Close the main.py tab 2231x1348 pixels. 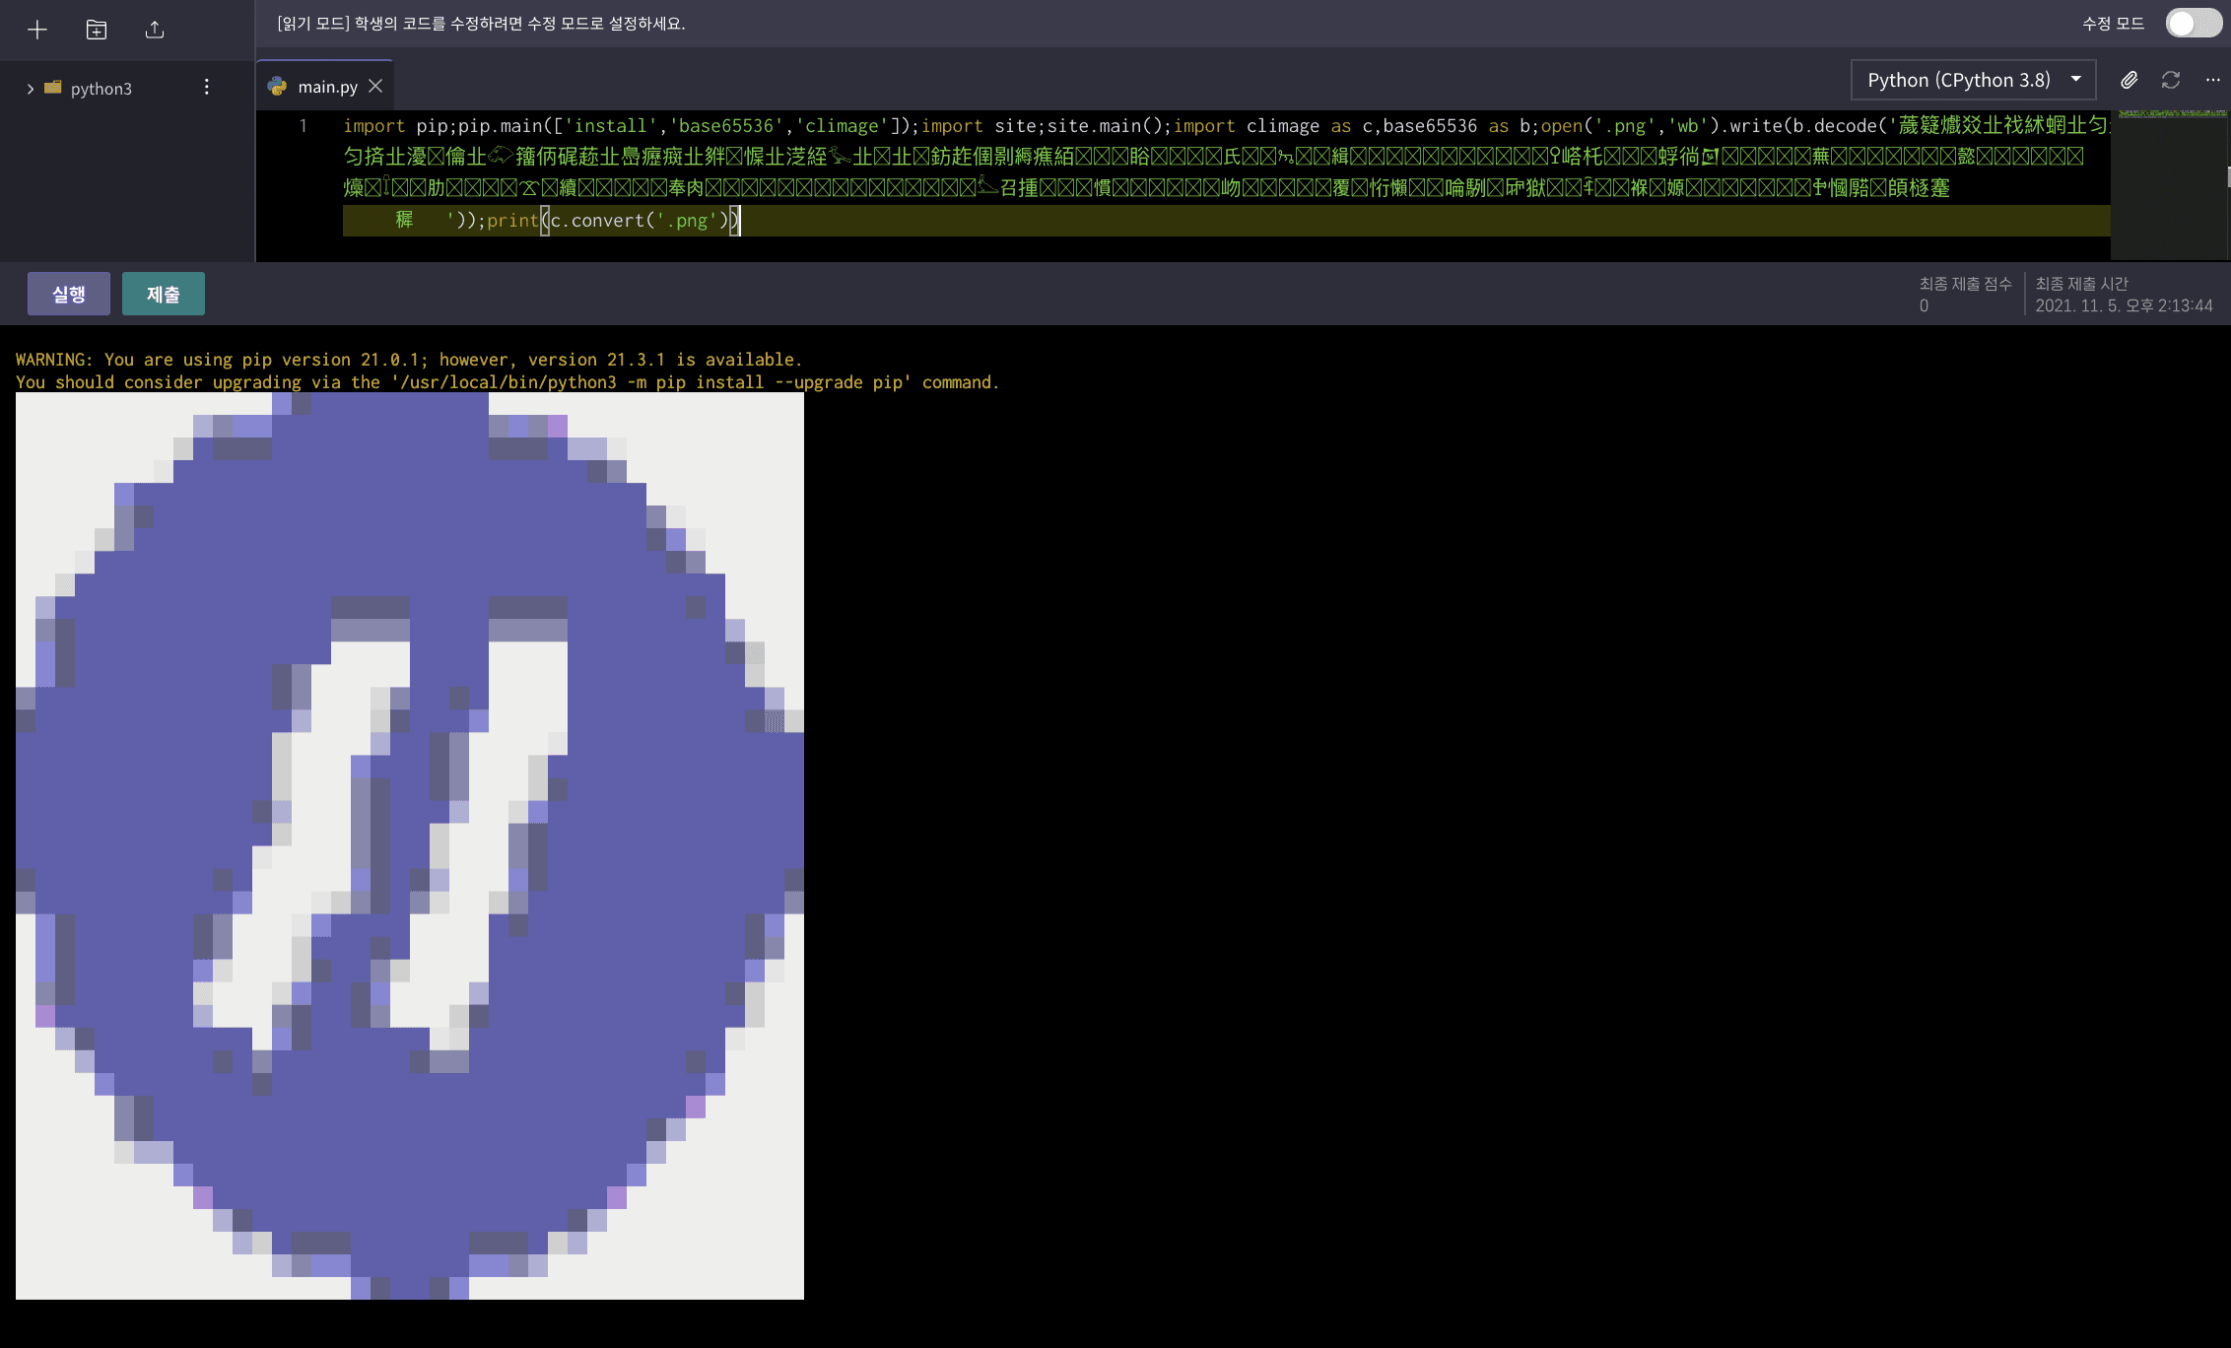pos(375,87)
